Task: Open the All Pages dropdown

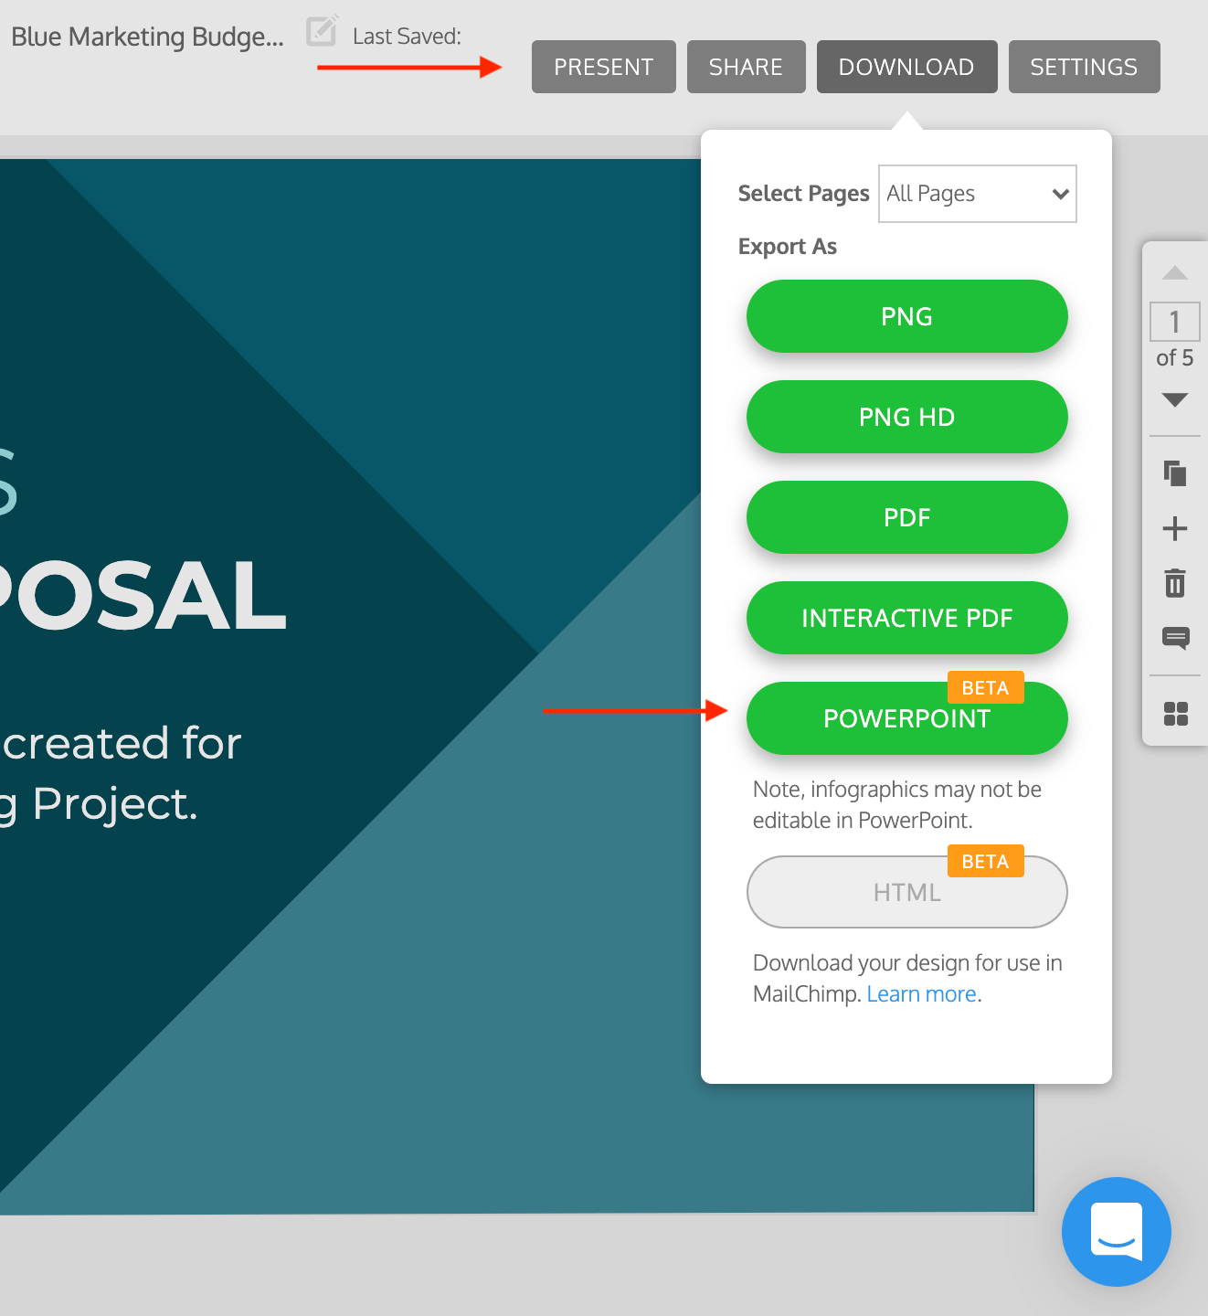Action: [978, 194]
